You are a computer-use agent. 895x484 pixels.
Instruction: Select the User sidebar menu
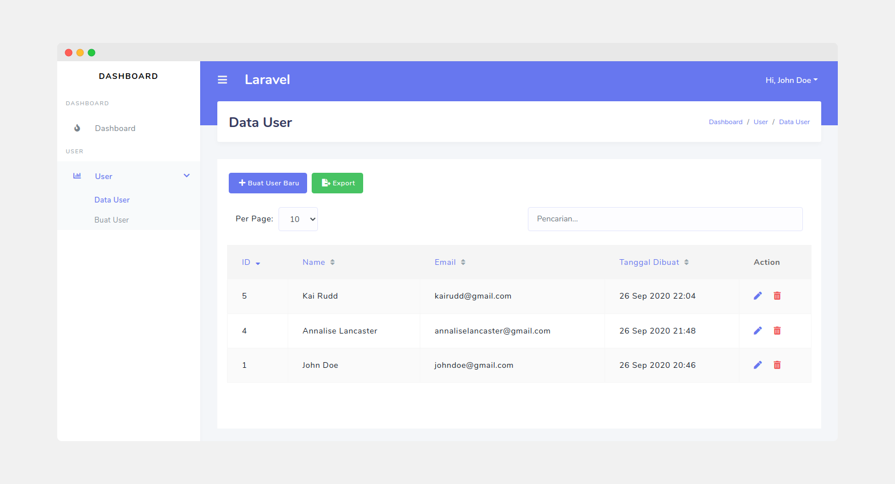129,176
